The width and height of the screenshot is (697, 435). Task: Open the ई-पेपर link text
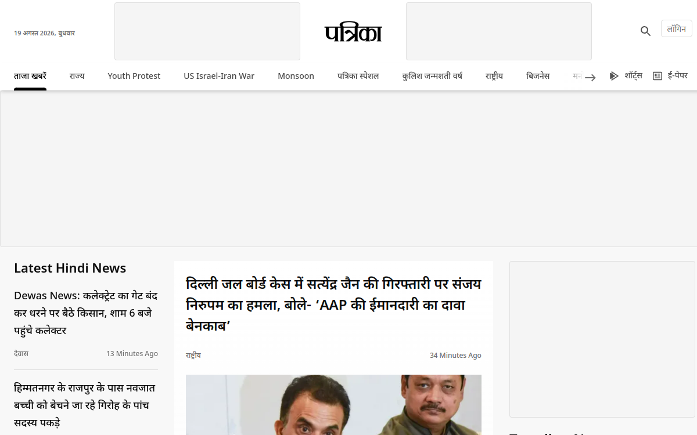677,76
